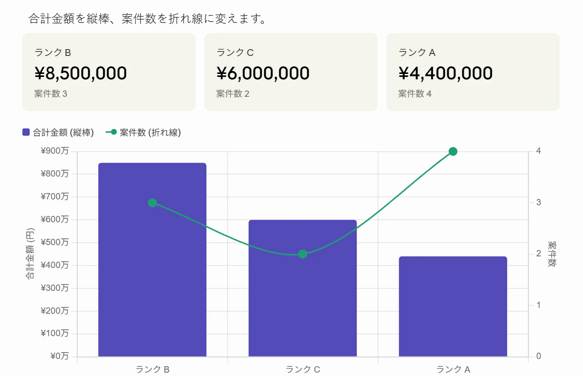
Task: Click the 案件数 4 label
Action: click(415, 93)
